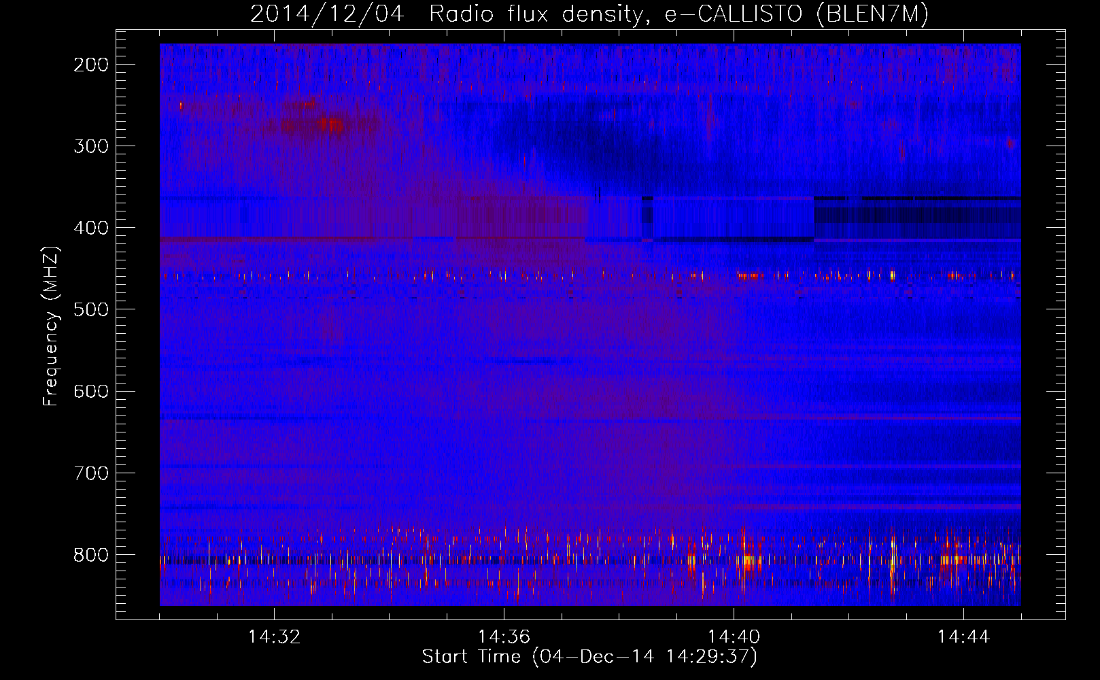Click the 14:40 time tick label
The height and width of the screenshot is (680, 1100).
tap(734, 637)
